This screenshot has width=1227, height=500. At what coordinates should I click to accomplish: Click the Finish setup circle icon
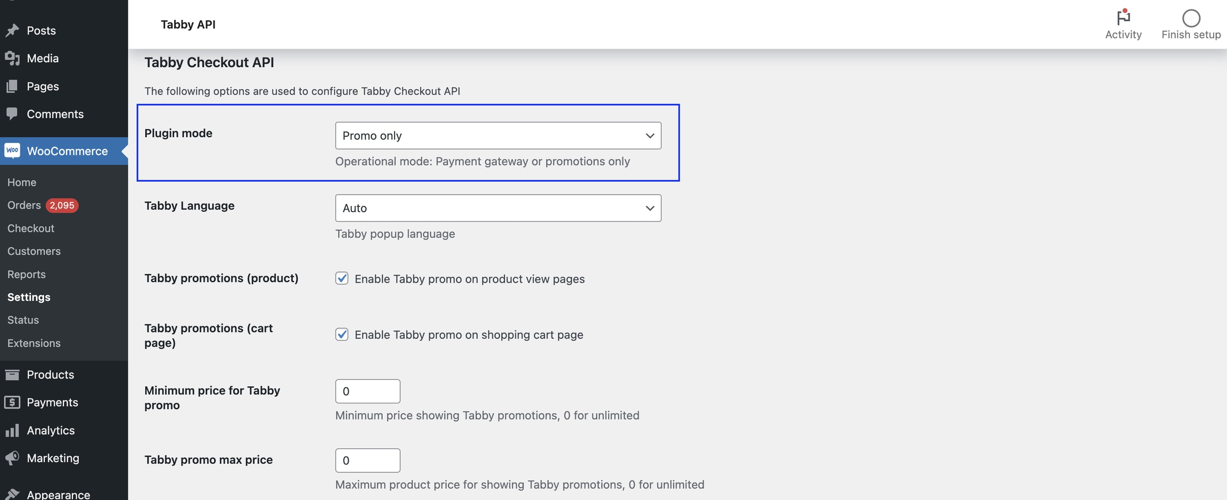tap(1191, 18)
